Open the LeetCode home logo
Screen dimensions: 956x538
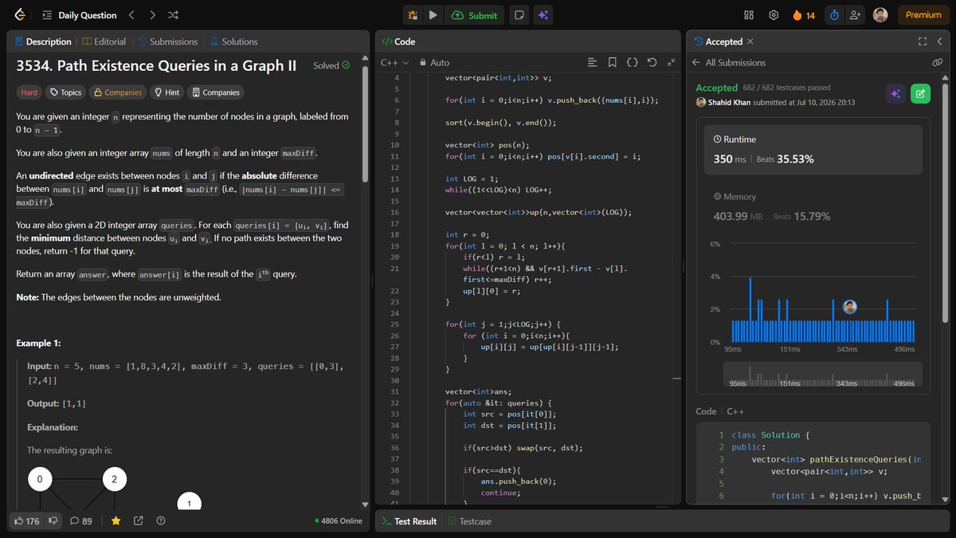[20, 15]
